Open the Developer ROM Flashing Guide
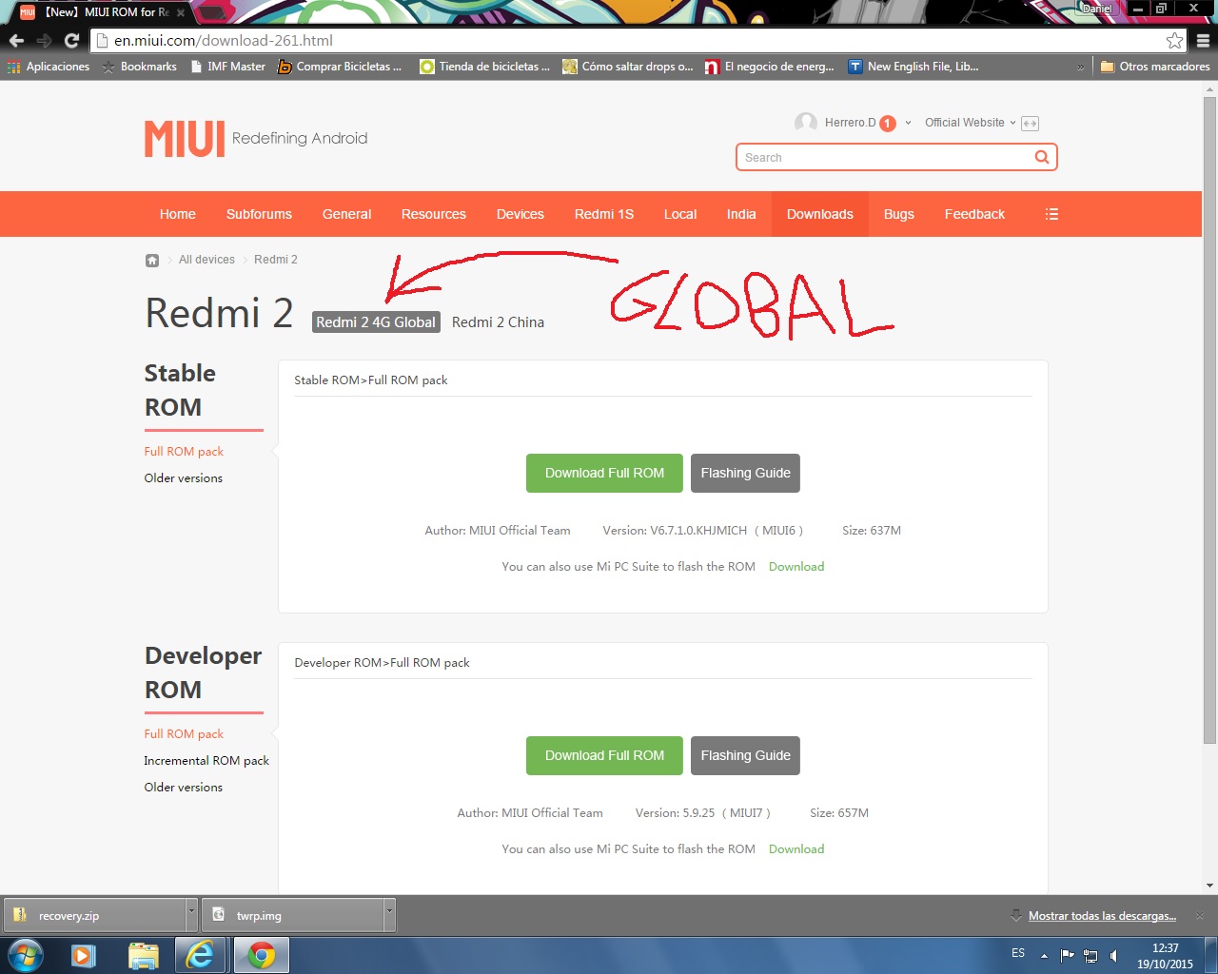 [x=745, y=755]
